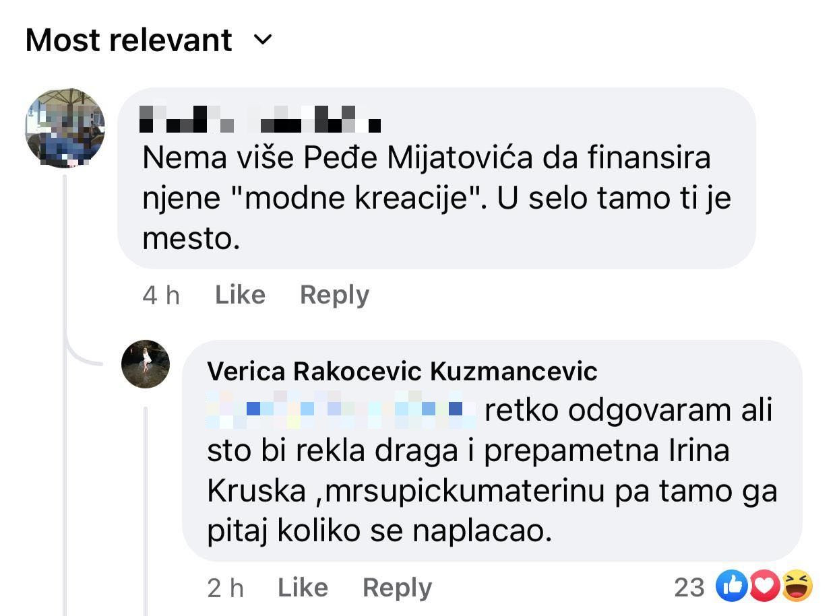The width and height of the screenshot is (837, 616).
Task: Click the chevron beside Most relevant
Action: [263, 40]
